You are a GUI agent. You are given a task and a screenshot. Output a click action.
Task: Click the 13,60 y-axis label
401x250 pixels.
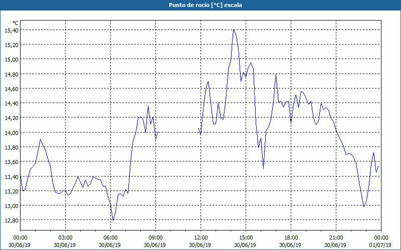click(11, 162)
